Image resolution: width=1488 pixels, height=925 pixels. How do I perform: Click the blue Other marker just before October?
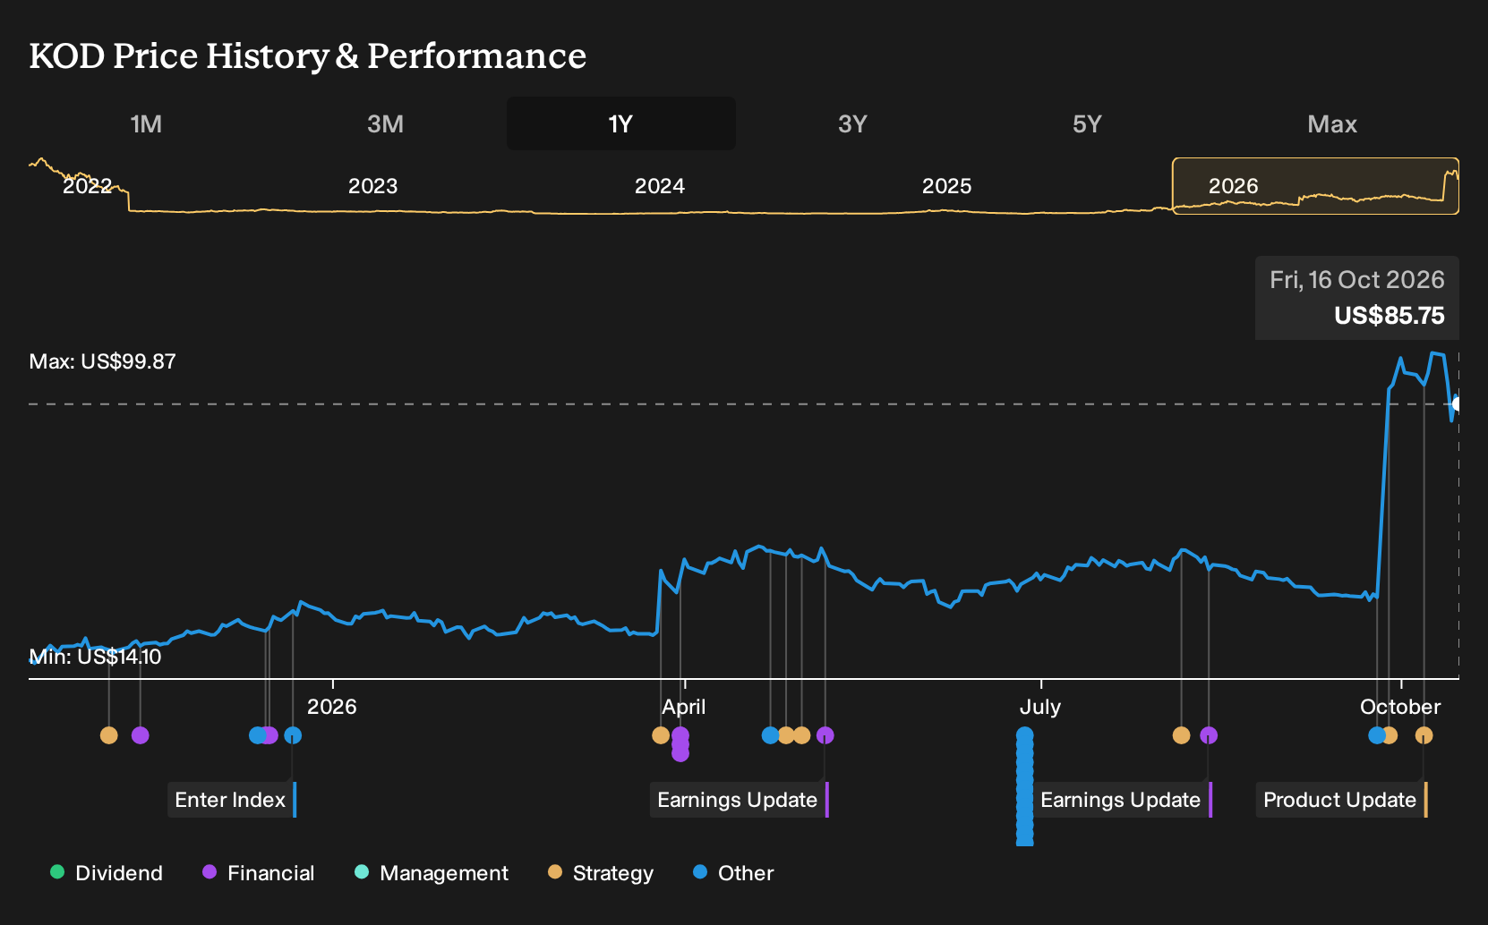1377,735
